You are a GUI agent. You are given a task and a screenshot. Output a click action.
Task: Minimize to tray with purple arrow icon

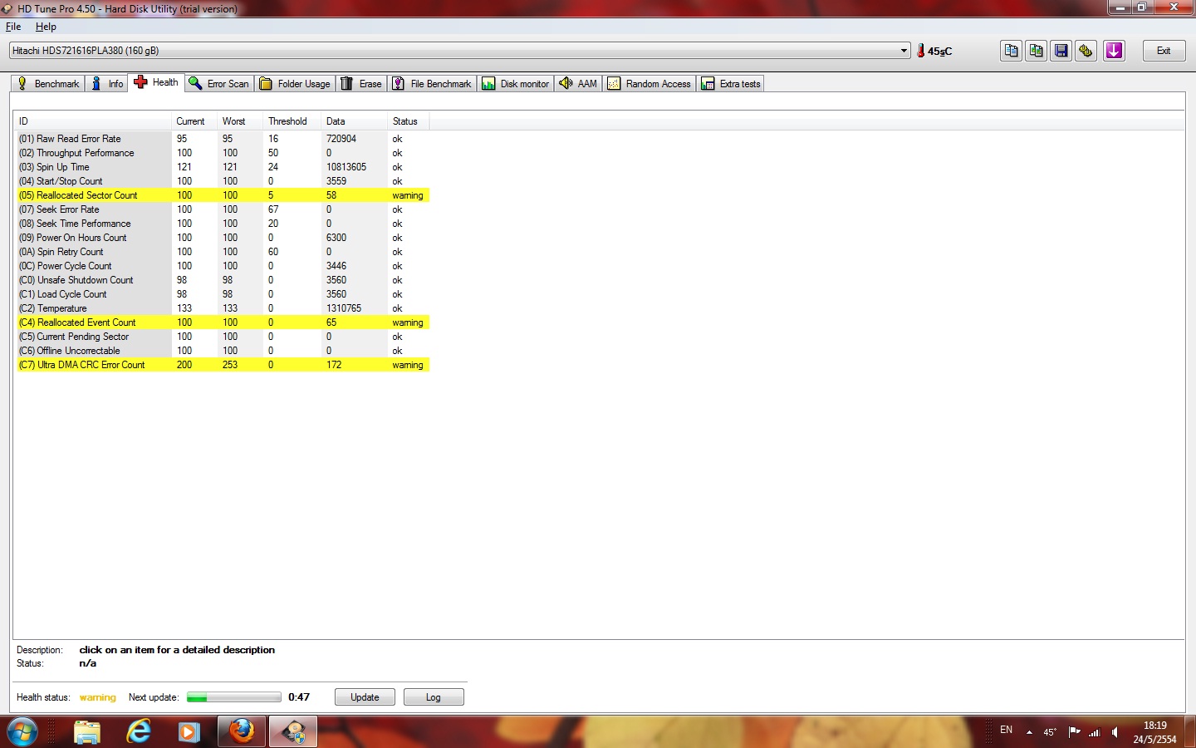1114,51
